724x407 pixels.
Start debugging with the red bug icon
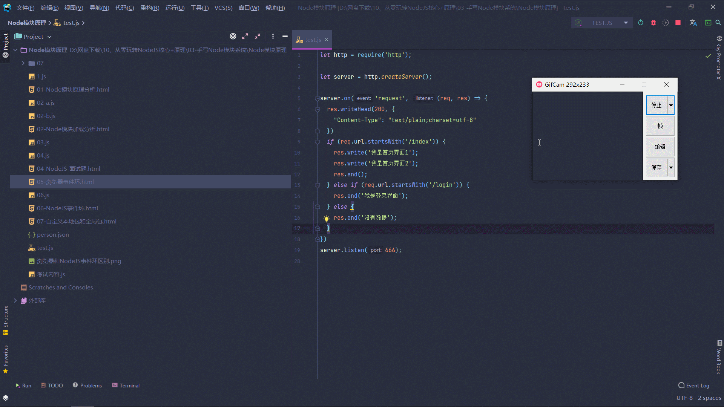point(653,23)
